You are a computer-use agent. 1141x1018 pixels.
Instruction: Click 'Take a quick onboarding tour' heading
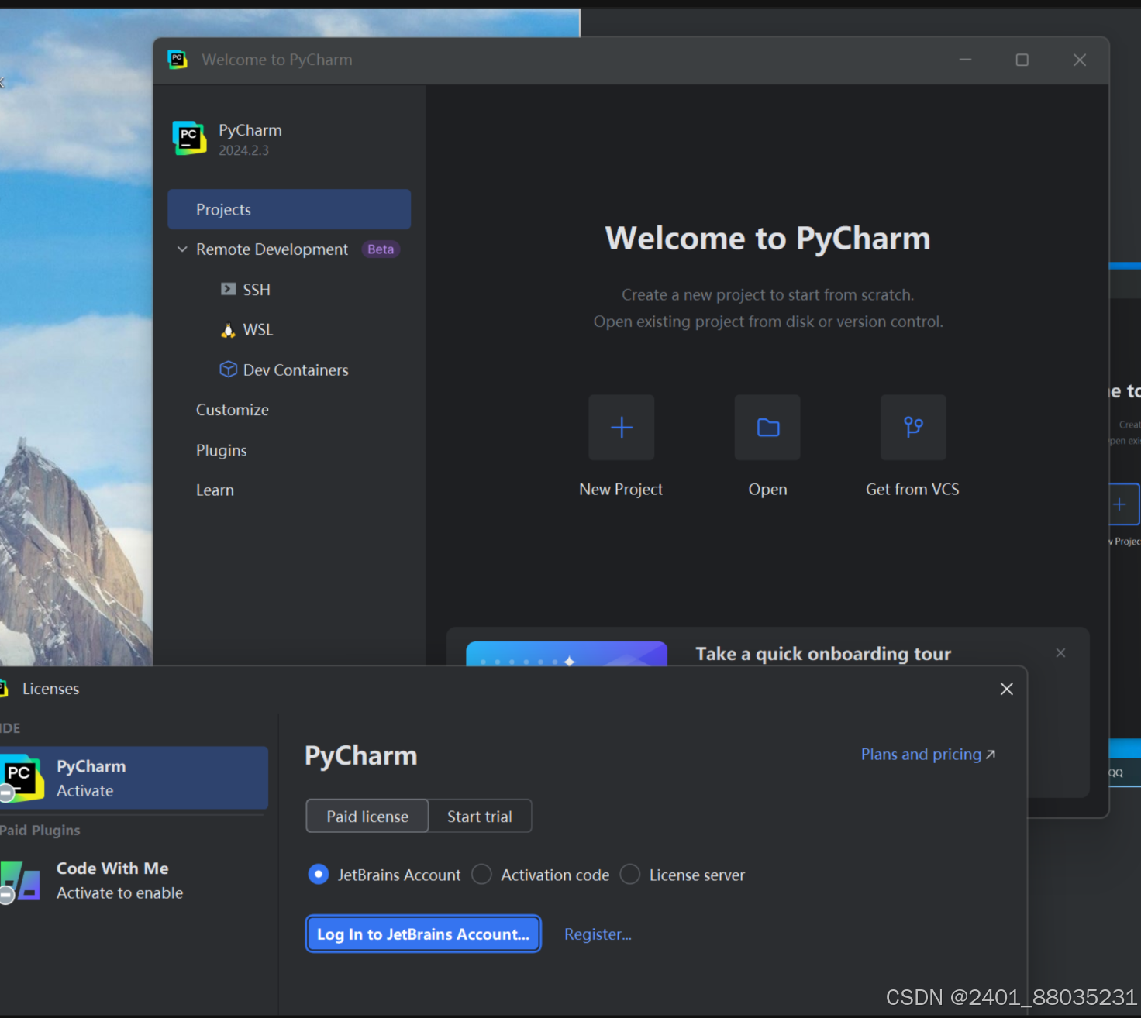pos(823,654)
